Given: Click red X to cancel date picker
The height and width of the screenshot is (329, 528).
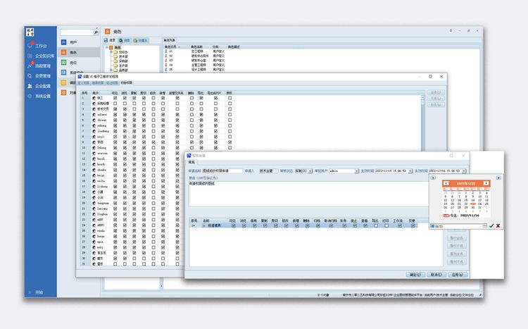Looking at the screenshot, I should 498,225.
